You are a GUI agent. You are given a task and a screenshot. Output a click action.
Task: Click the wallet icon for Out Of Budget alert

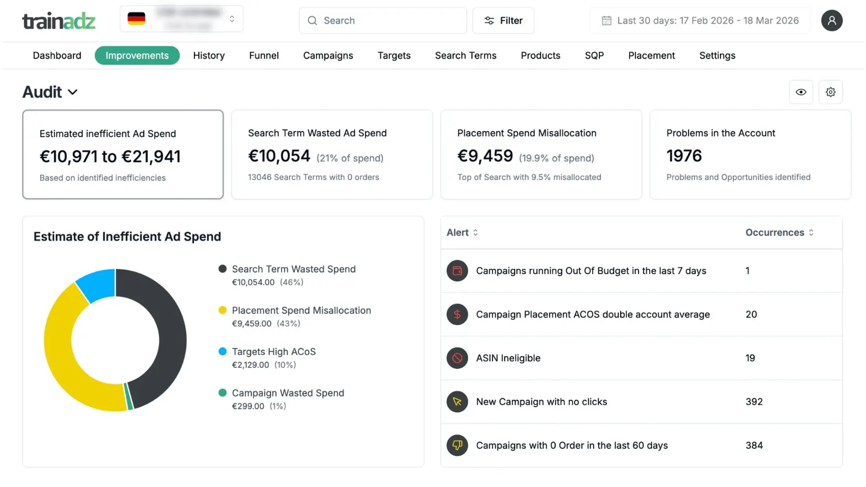point(457,271)
